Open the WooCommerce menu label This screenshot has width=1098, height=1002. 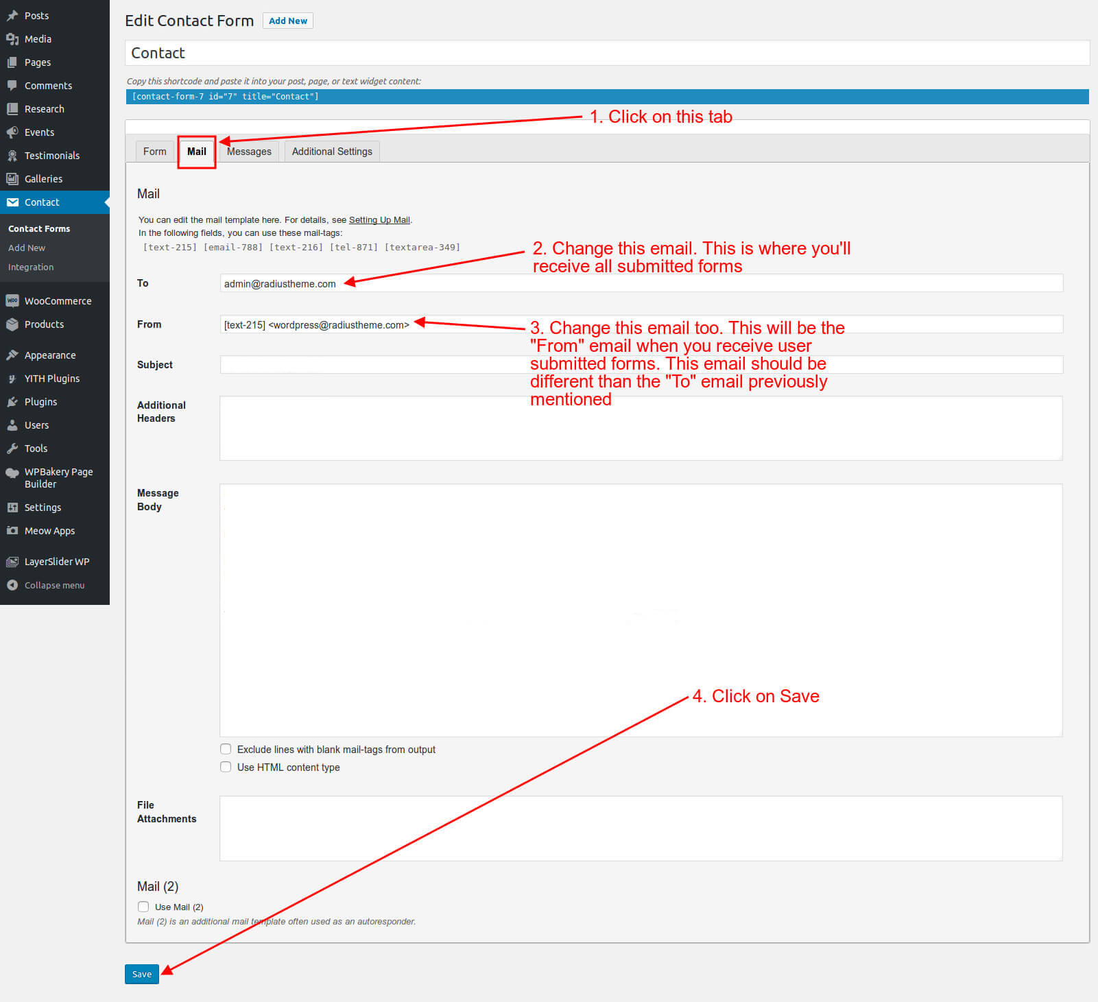click(x=58, y=301)
